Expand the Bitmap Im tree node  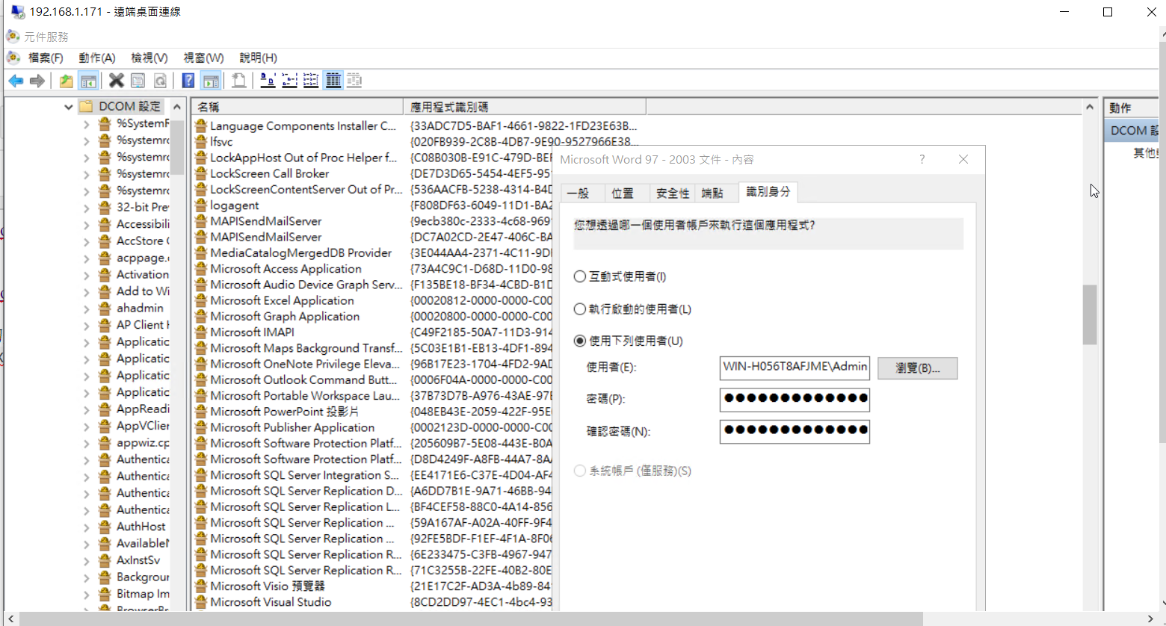point(86,594)
